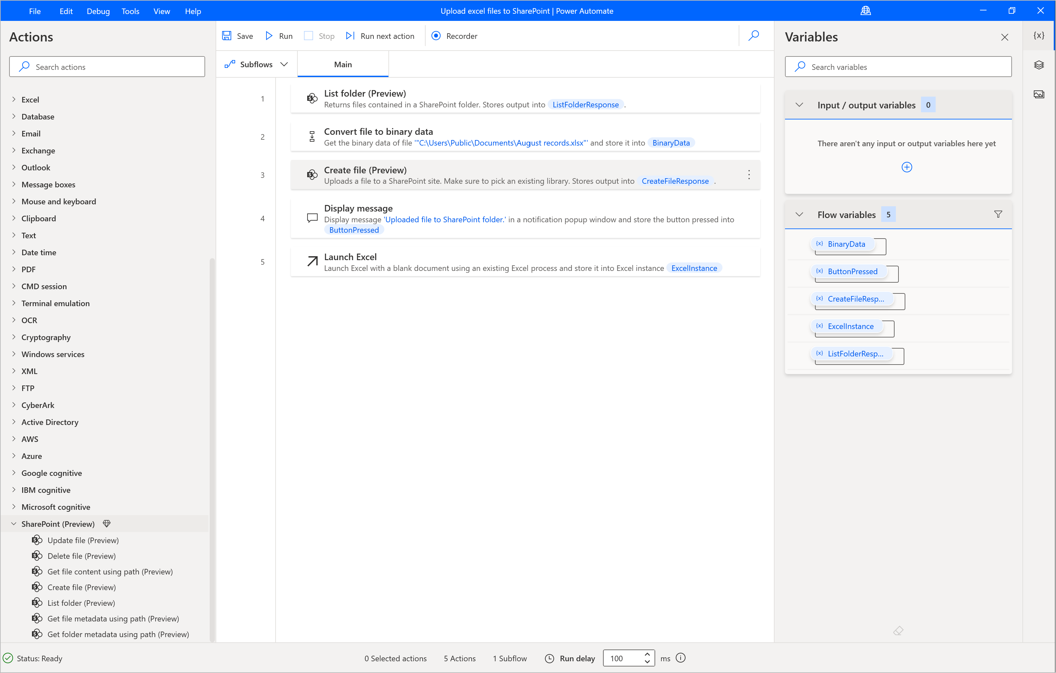Filter flow variables with funnel icon
This screenshot has height=673, width=1056.
tap(998, 214)
